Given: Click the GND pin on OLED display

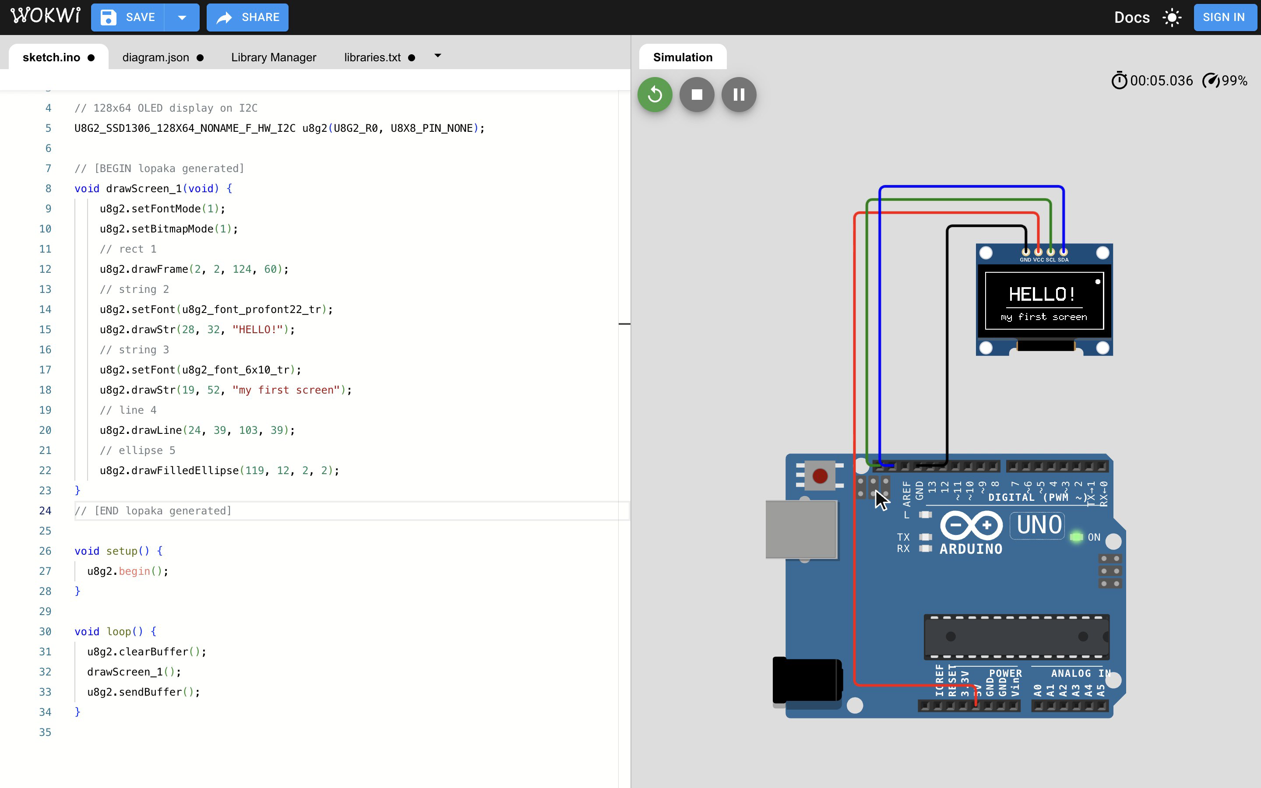Looking at the screenshot, I should tap(1025, 252).
